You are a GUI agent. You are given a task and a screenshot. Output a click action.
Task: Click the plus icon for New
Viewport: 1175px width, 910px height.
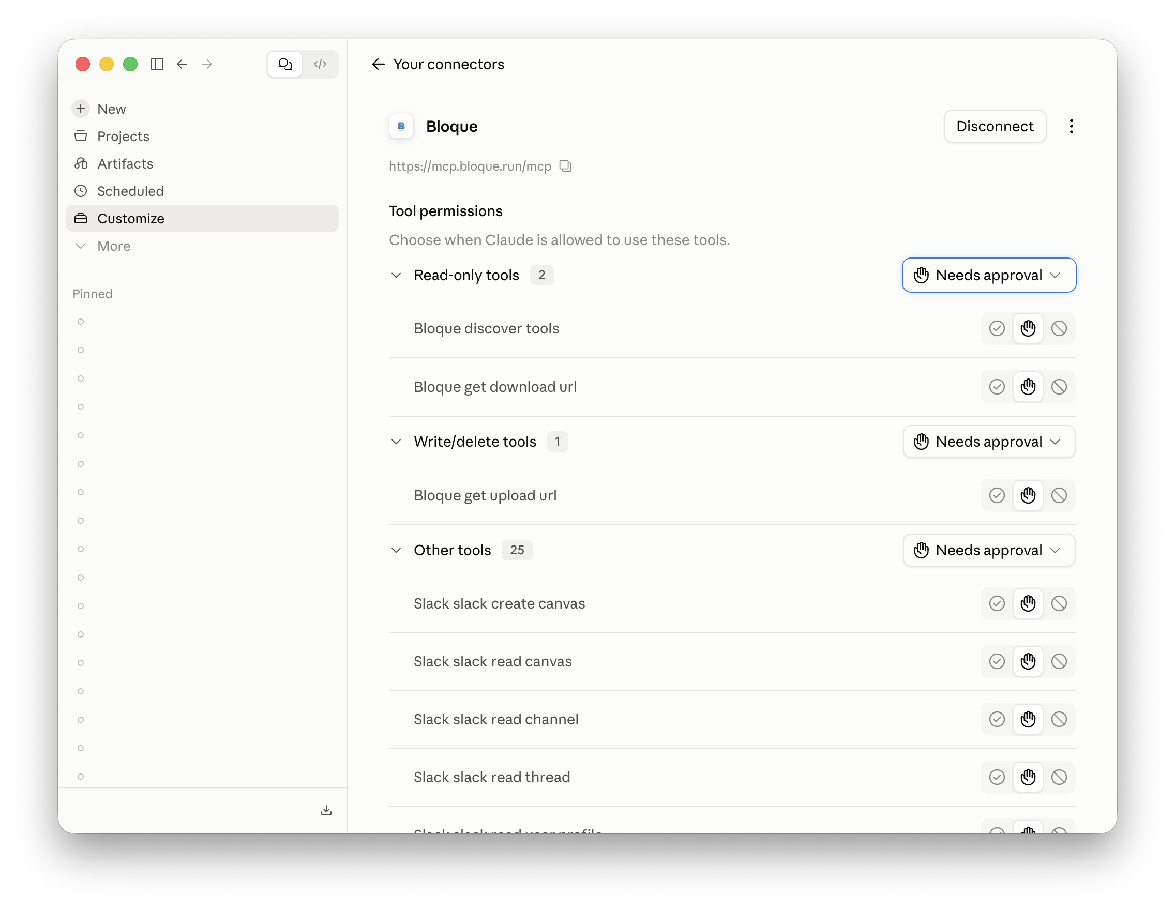point(81,109)
